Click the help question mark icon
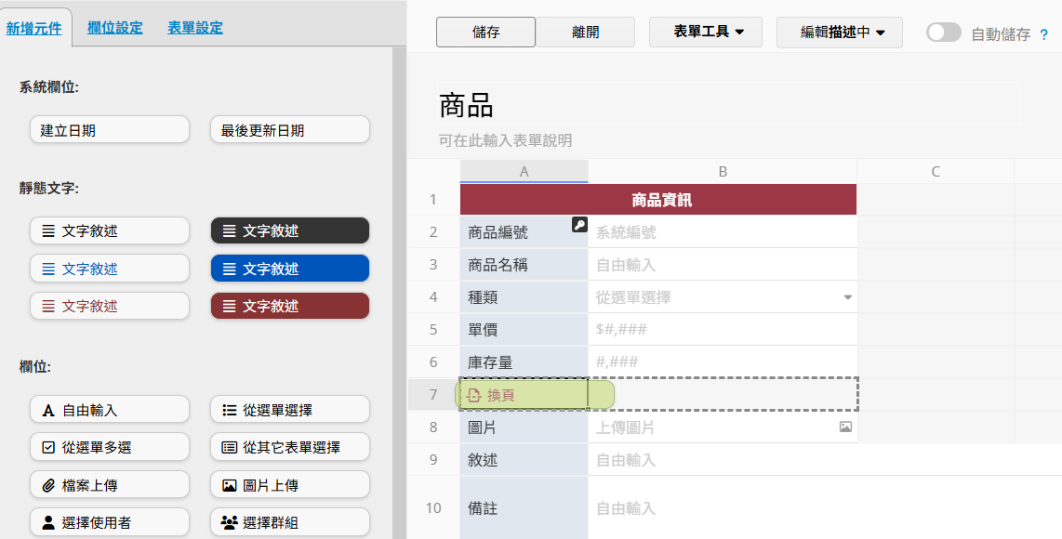 point(1043,33)
